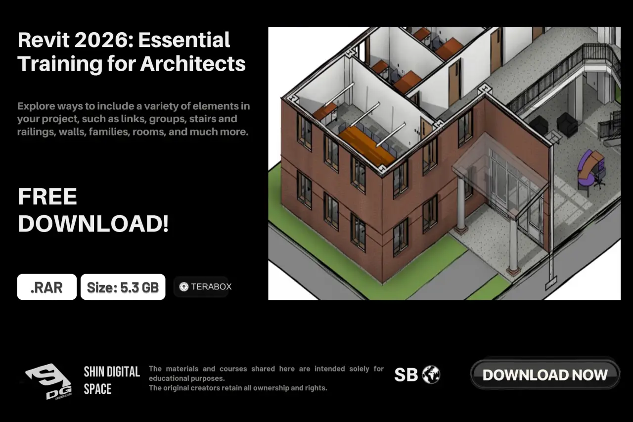Click the SB text label
The width and height of the screenshot is (633, 422).
(x=406, y=375)
